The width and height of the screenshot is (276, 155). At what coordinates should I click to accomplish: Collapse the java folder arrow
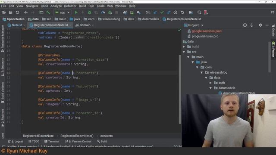[x=193, y=62]
